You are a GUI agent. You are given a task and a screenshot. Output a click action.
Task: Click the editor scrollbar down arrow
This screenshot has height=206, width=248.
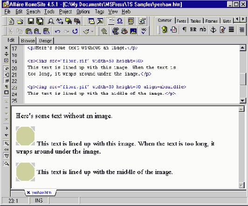point(242,100)
